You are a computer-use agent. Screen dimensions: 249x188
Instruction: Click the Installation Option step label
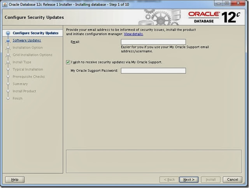pos(28,47)
